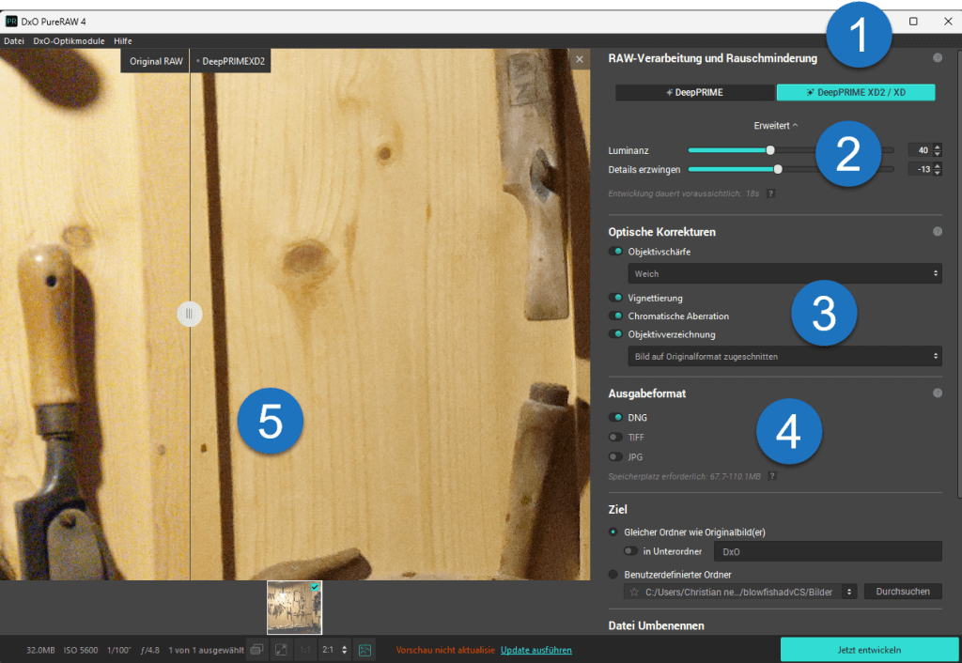Toggle the DNG output format switch
The image size is (962, 663).
(x=615, y=418)
